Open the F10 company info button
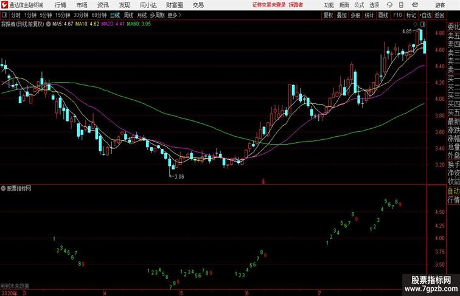Screen dimensions: 460x296 [397, 15]
